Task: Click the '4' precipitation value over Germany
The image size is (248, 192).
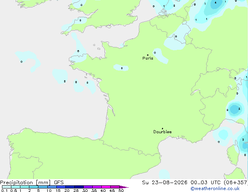Action: click(216, 2)
